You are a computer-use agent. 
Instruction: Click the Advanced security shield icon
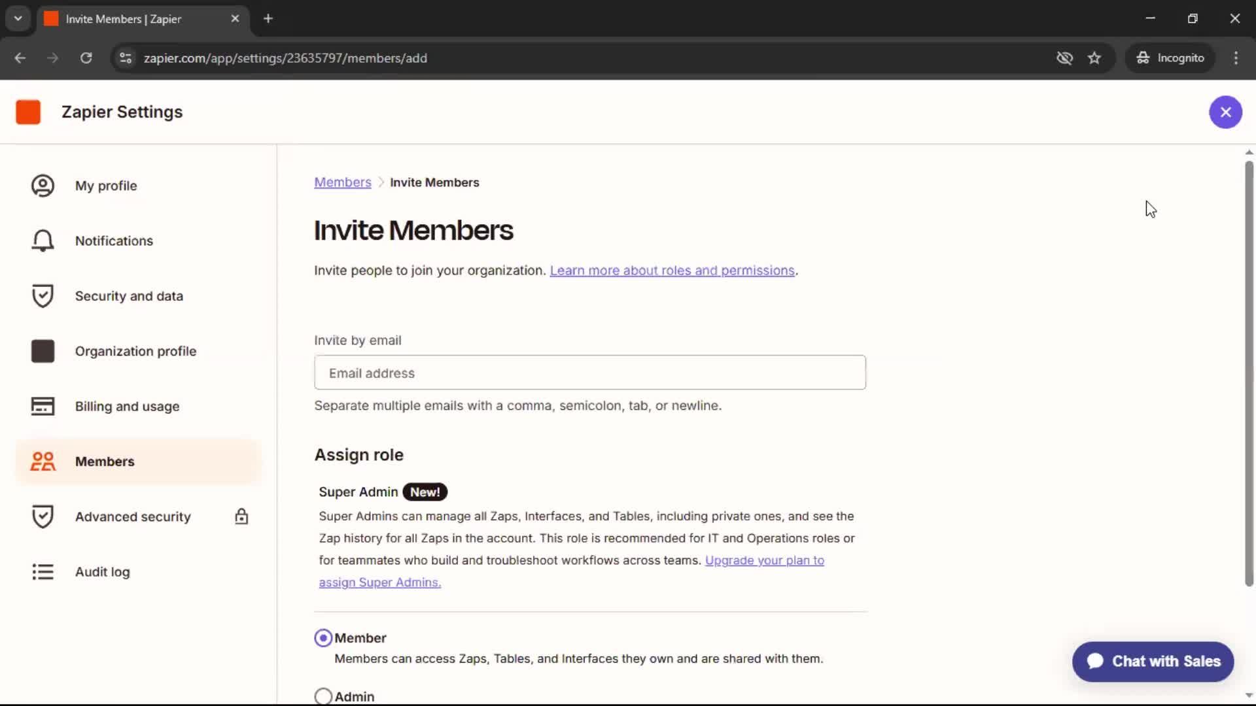point(43,516)
